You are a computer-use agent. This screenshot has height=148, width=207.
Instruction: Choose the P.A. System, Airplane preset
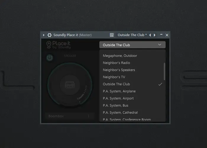(132, 91)
